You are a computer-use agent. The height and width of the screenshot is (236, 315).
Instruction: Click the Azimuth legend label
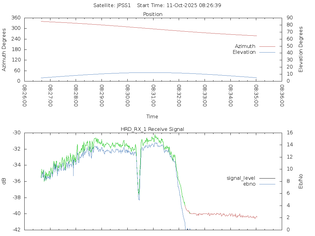tap(245, 46)
